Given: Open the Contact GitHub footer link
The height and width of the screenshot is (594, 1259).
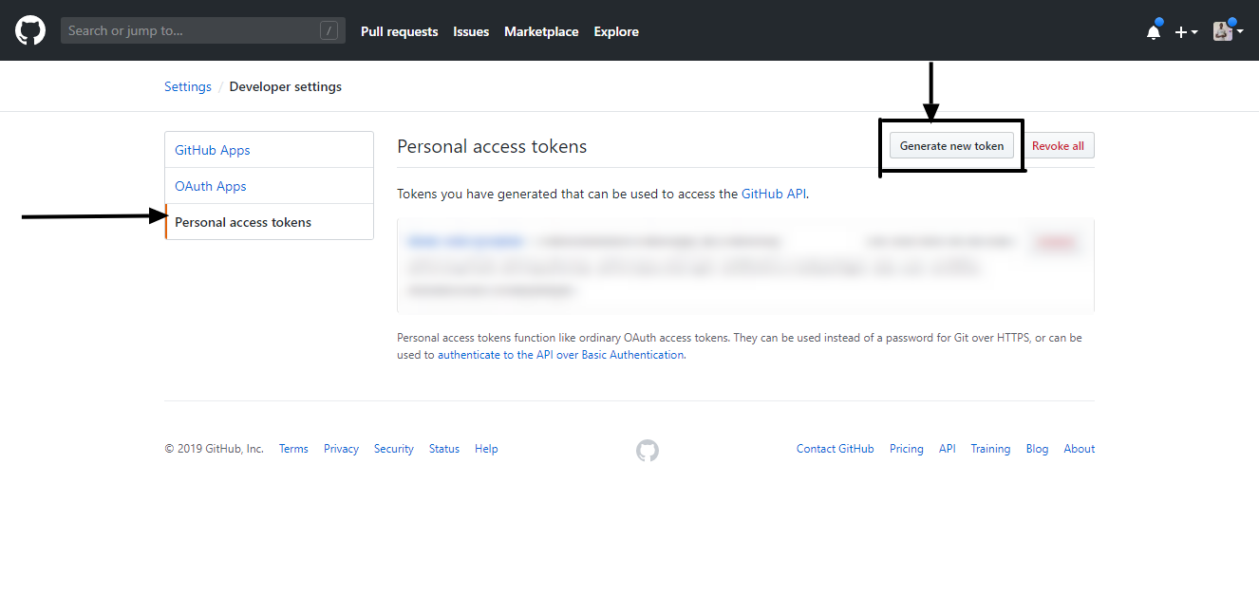Looking at the screenshot, I should [835, 449].
